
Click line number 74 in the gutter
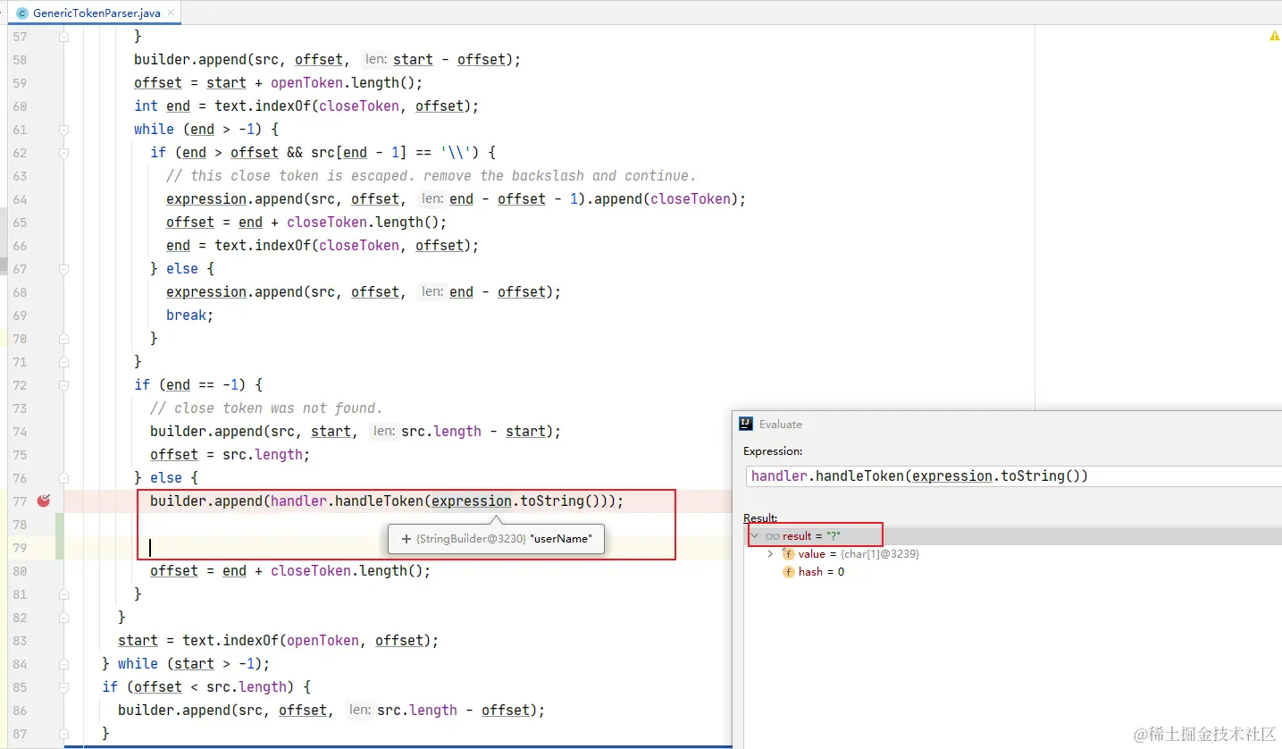click(x=20, y=432)
